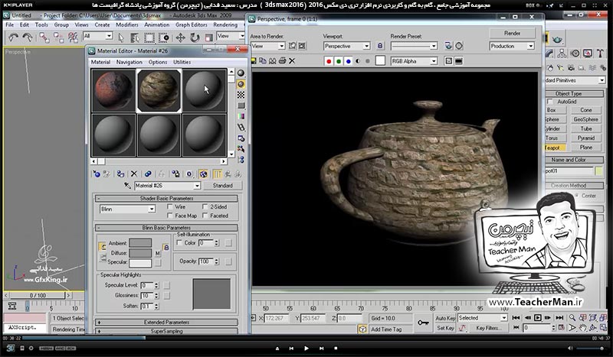Open the Graph Editors menu

191,24
